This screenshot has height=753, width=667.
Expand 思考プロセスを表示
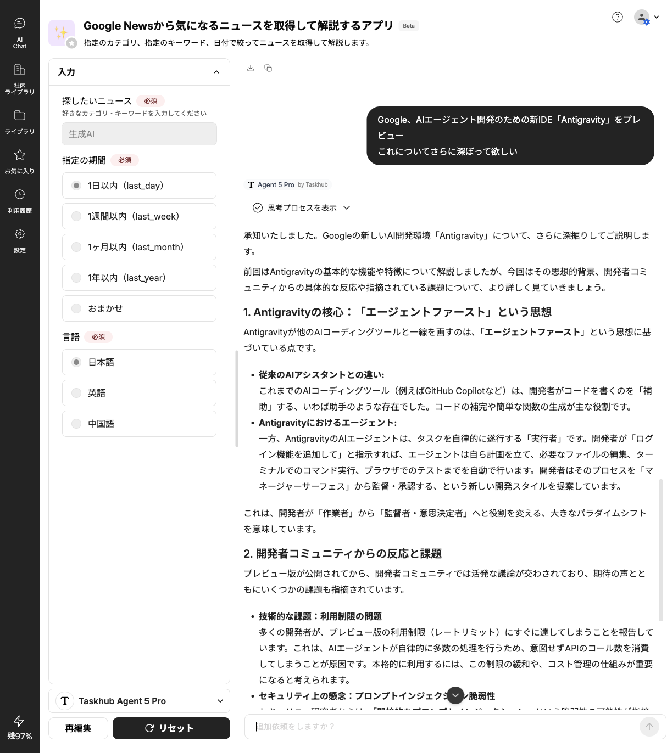tap(302, 207)
